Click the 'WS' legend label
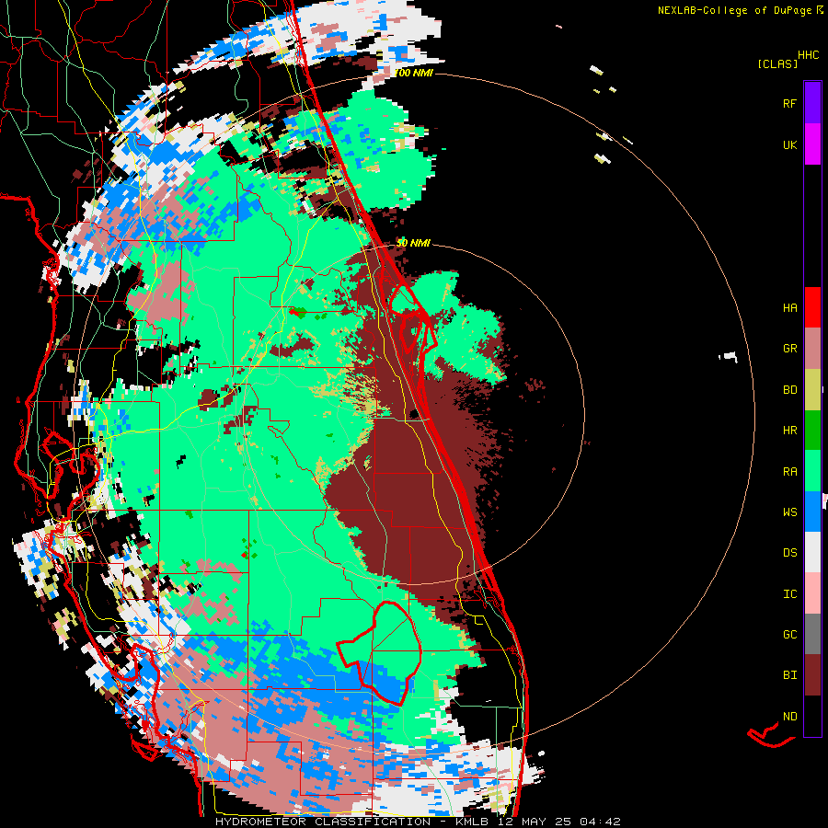 click(789, 512)
